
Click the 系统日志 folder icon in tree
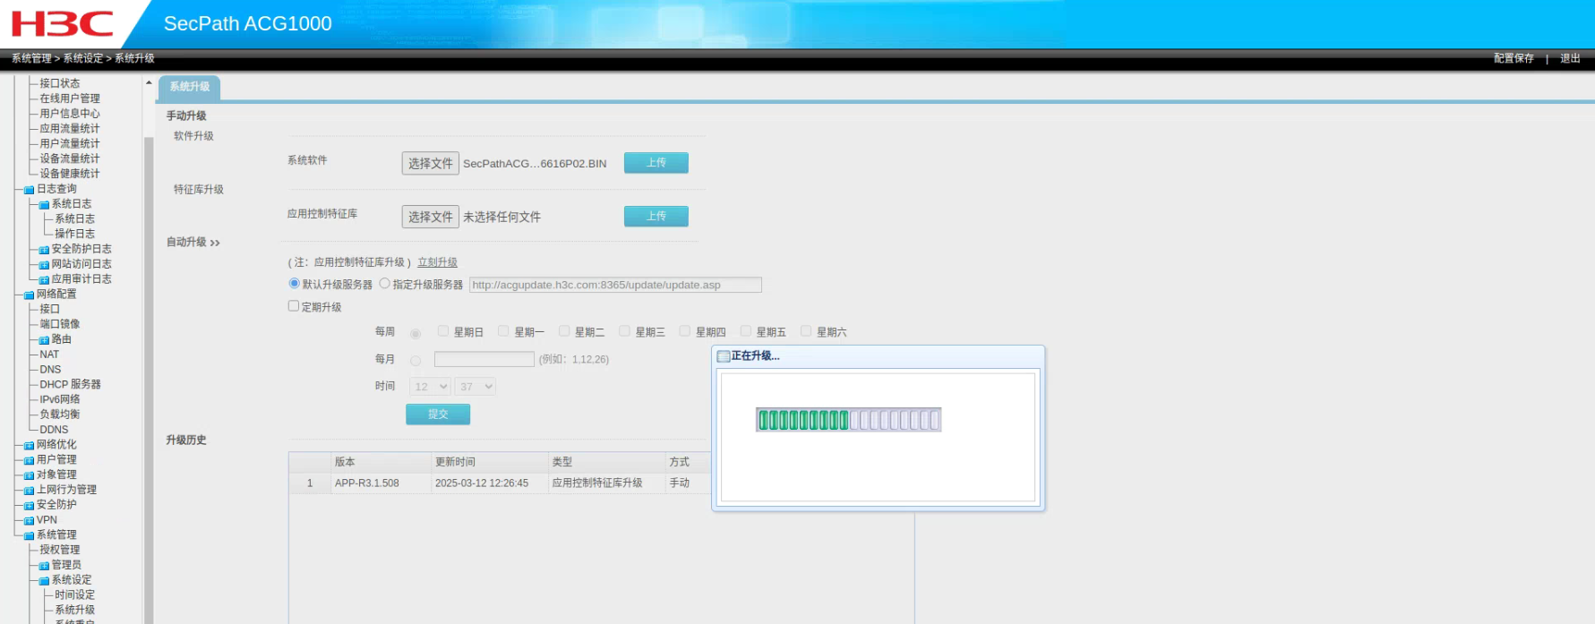coord(44,205)
